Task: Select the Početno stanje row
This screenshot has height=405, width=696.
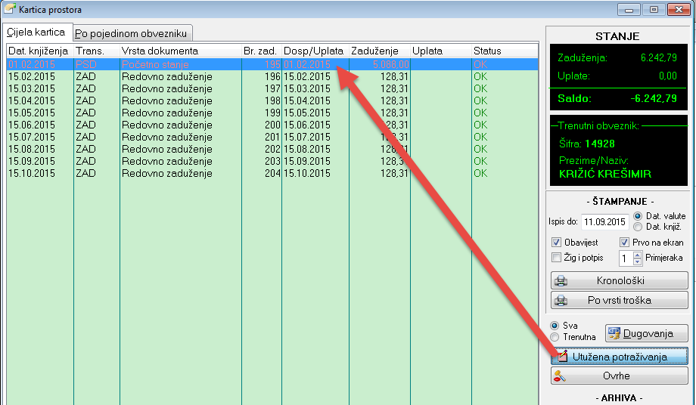Action: coord(272,65)
